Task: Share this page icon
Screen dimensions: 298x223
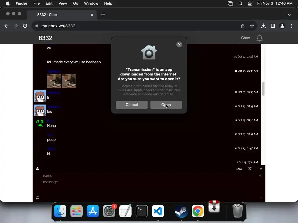Action: tap(243, 26)
